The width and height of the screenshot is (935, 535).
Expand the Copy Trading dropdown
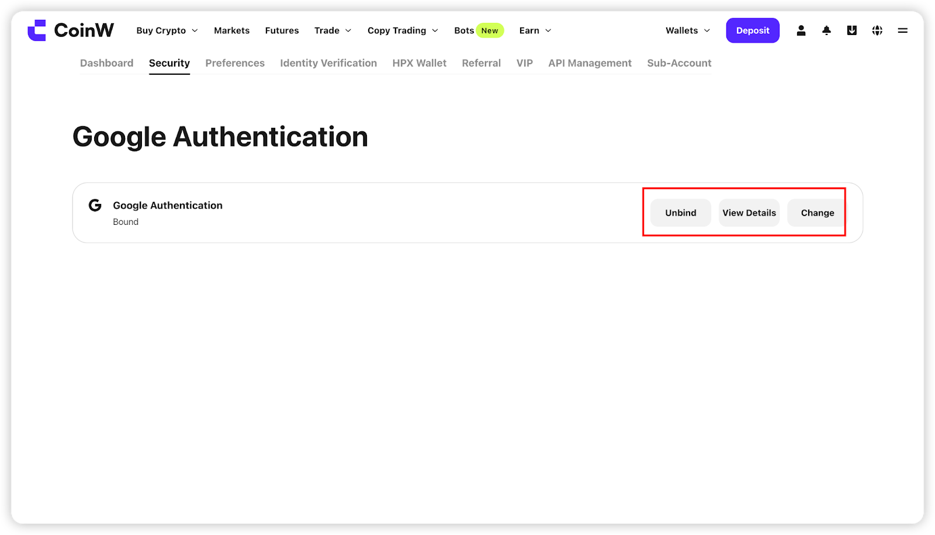(x=403, y=30)
